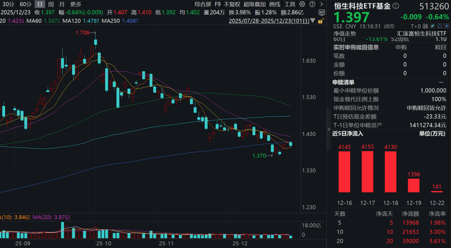This screenshot has width=451, height=248.
Task: Toggle 不复权 price adjustment mode
Action: point(232,4)
